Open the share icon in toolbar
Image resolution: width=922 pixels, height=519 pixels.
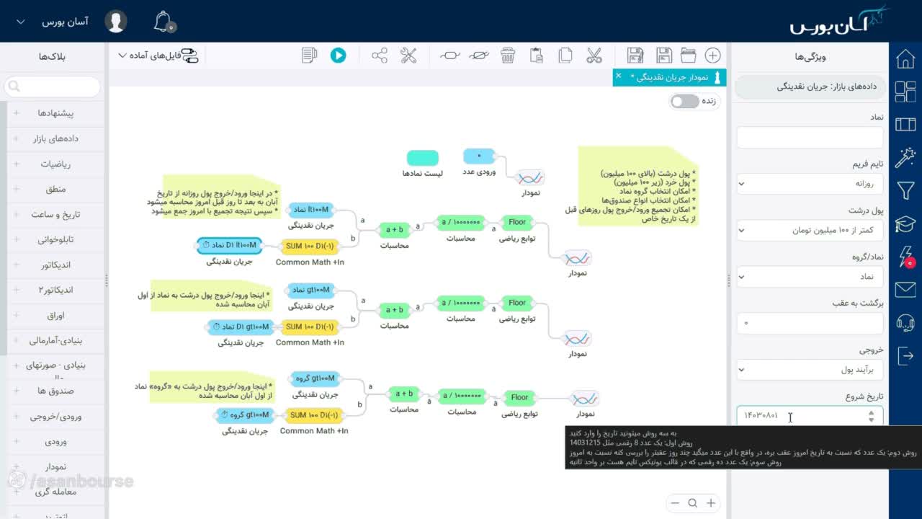pos(380,56)
